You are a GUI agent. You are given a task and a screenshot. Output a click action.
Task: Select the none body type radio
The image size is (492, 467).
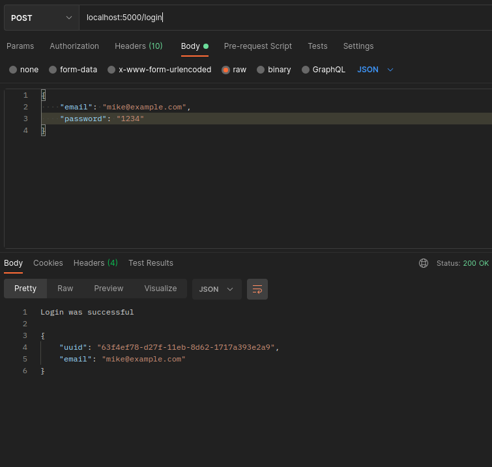(13, 70)
